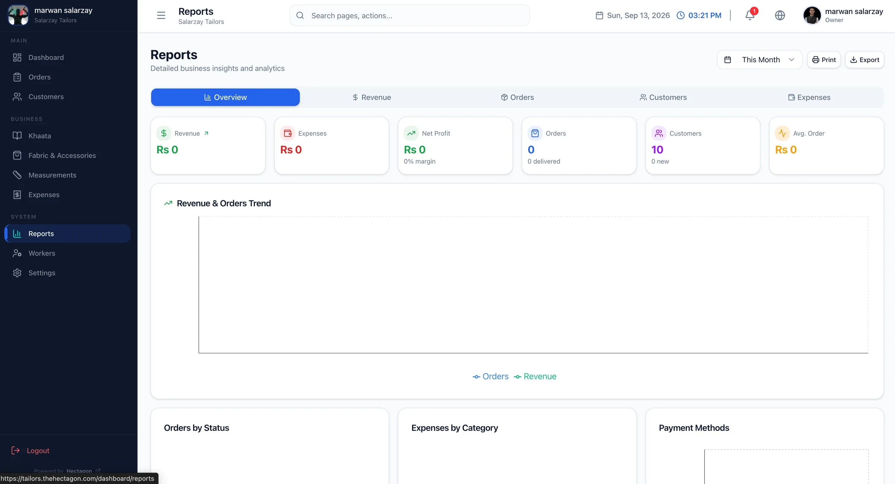The height and width of the screenshot is (484, 895).
Task: Click the 0 delivered text
Action: point(544,161)
